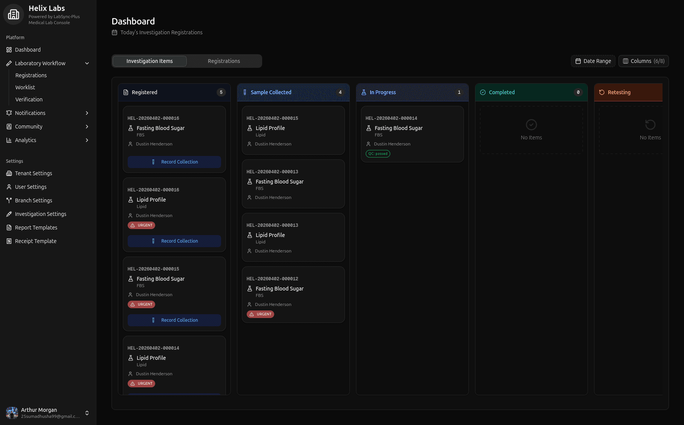The image size is (684, 425).
Task: Expand the Community submenu chevron
Action: pyautogui.click(x=87, y=127)
